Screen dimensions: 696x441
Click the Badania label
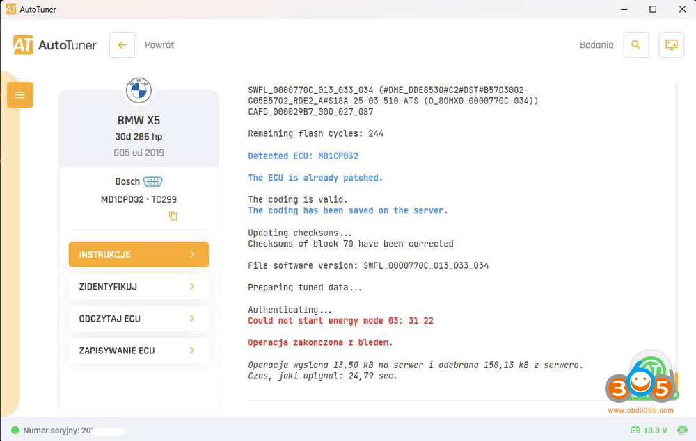tap(596, 44)
